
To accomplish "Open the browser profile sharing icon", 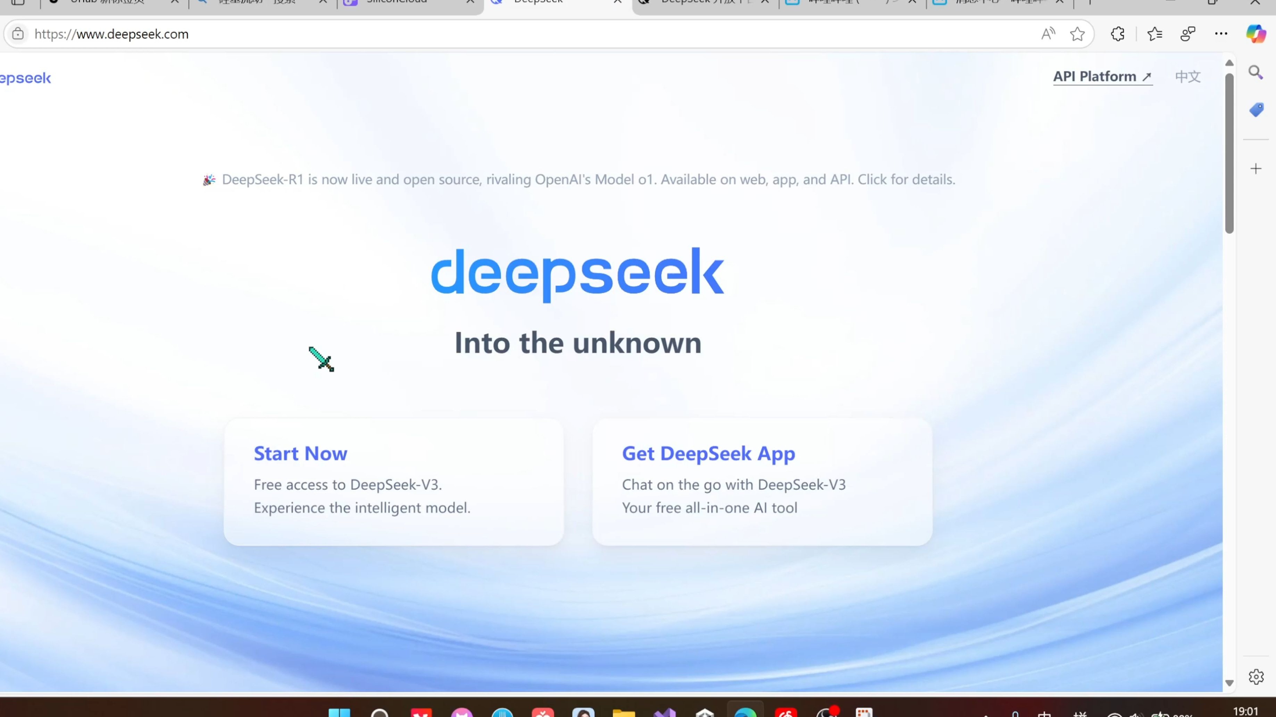I will click(1188, 34).
